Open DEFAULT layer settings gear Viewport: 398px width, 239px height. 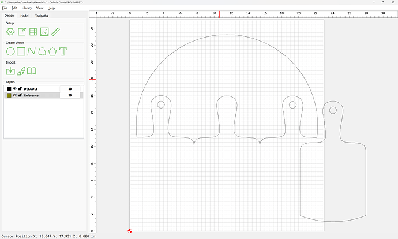[x=70, y=89]
